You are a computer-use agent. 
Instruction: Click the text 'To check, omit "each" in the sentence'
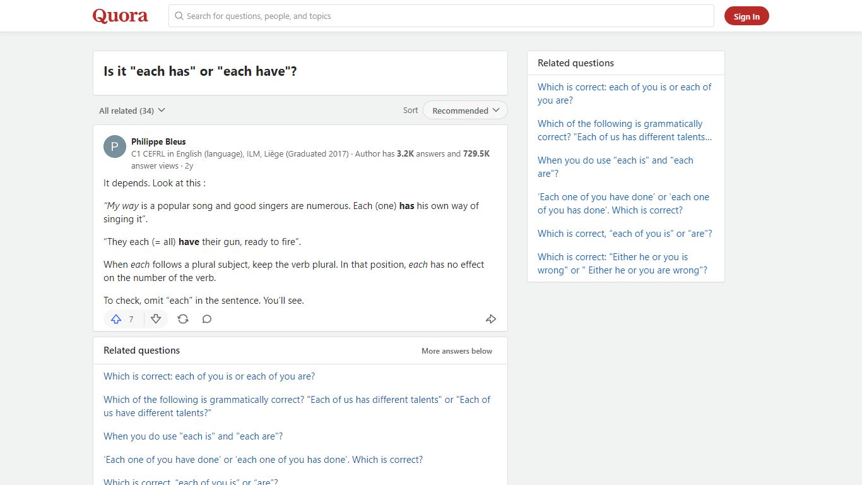204,301
